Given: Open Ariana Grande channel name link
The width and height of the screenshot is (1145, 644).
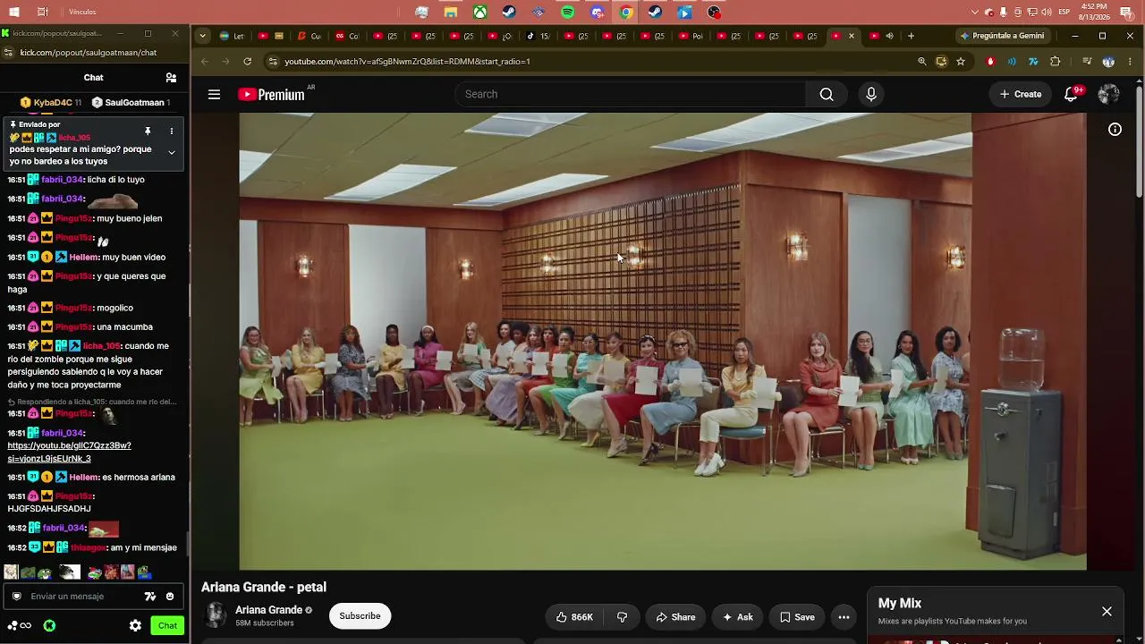Looking at the screenshot, I should (x=268, y=610).
